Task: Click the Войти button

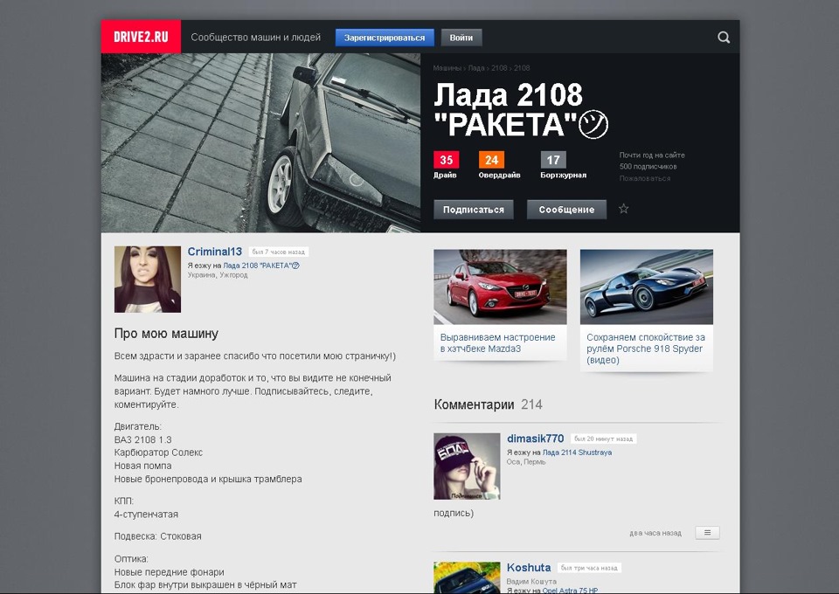Action: coord(461,38)
